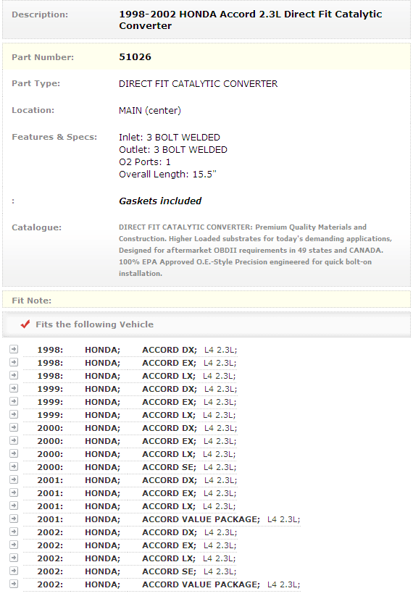
Task: Open arrow icon for 2002 Accord SE
Action: point(14,571)
